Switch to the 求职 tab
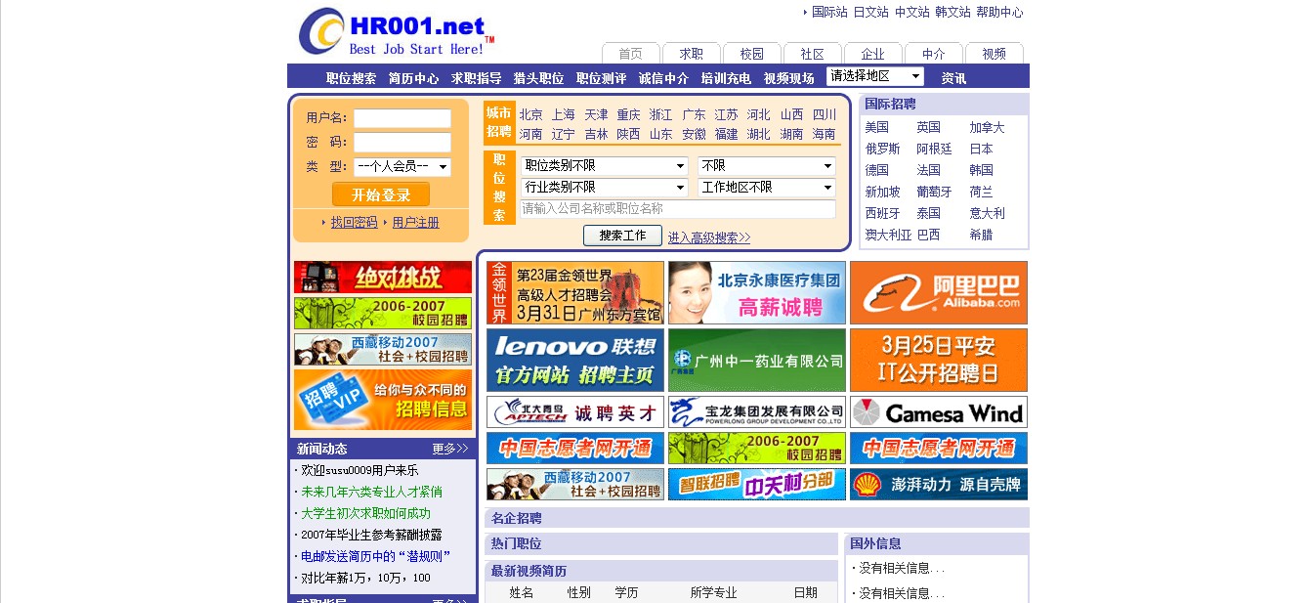This screenshot has height=603, width=1312. click(x=692, y=54)
